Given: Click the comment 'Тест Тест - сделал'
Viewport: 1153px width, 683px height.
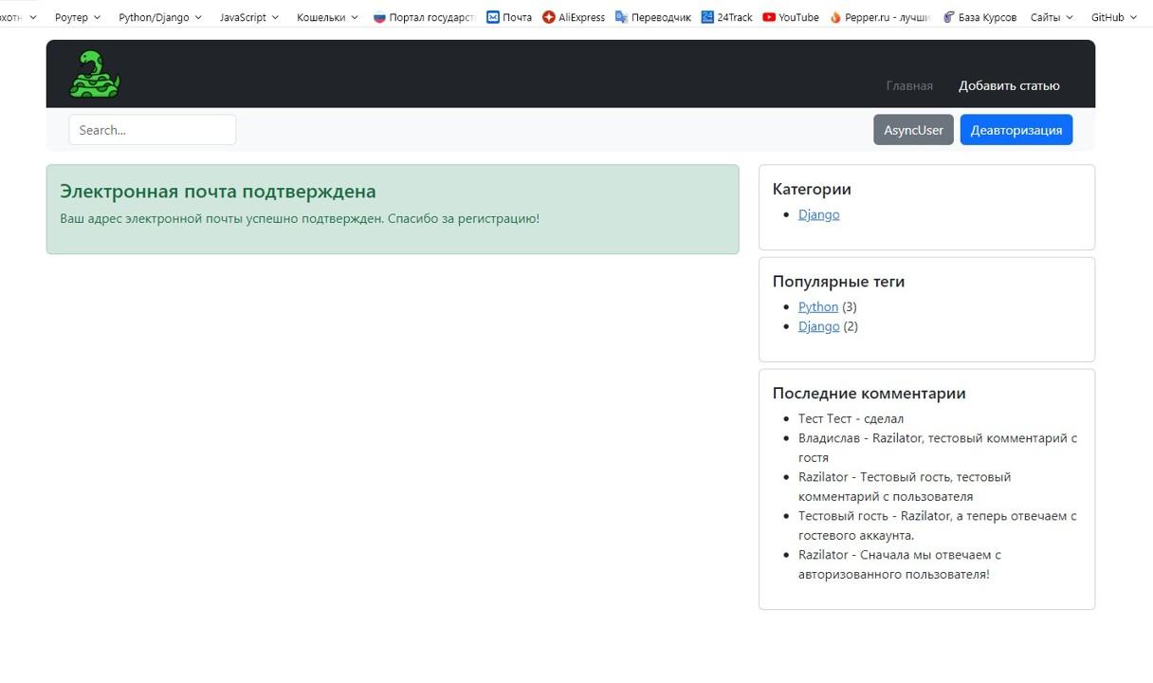Looking at the screenshot, I should [x=851, y=418].
